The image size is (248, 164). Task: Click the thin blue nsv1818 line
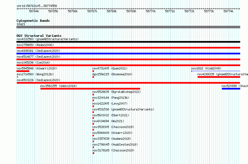216,71
